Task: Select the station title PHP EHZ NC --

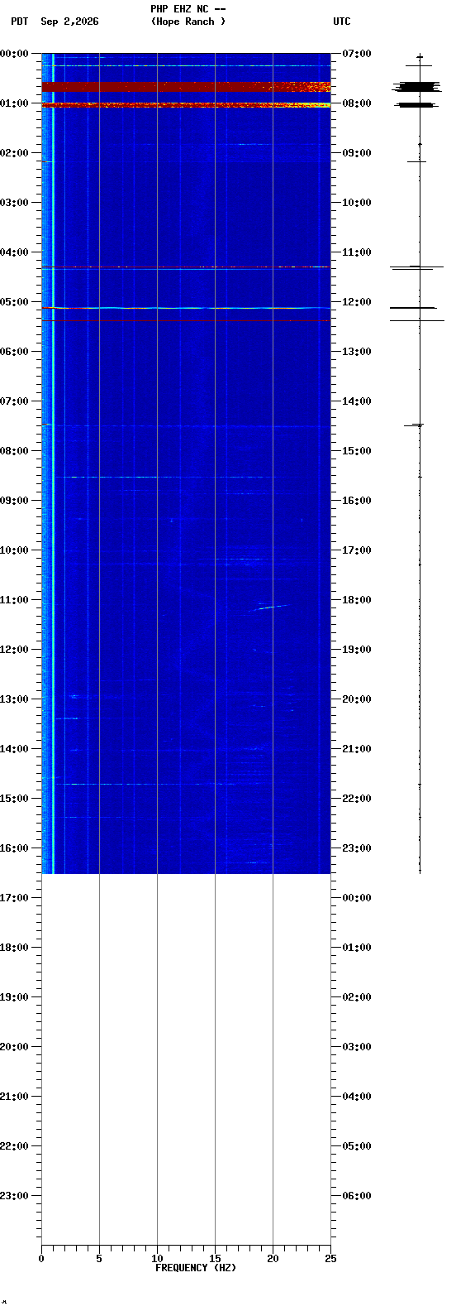Action: click(x=188, y=9)
